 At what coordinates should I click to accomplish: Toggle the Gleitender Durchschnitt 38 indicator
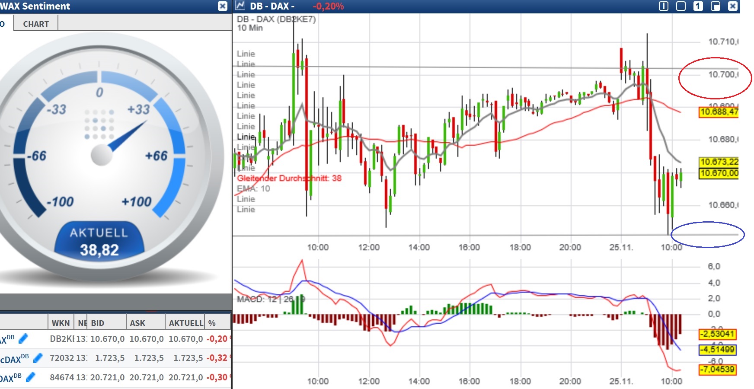(289, 178)
